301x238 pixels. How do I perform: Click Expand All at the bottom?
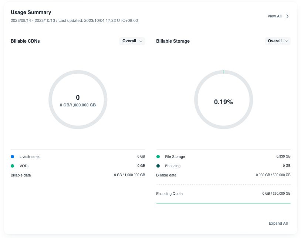278,224
